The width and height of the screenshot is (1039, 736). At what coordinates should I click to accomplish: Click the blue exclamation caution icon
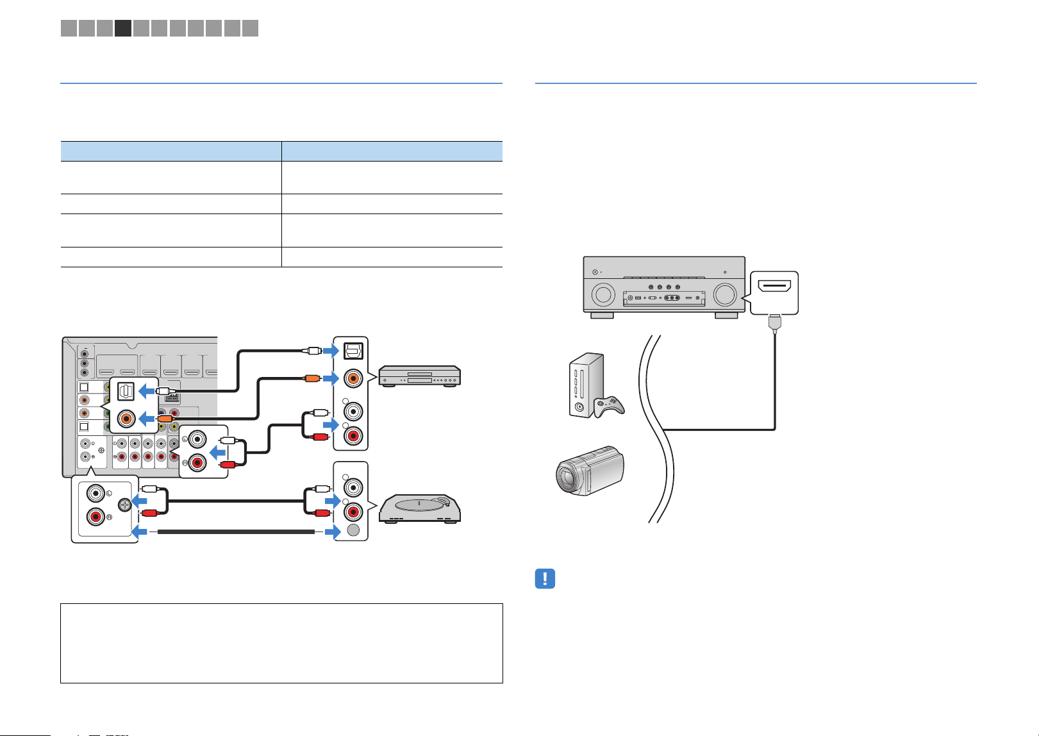coord(545,579)
